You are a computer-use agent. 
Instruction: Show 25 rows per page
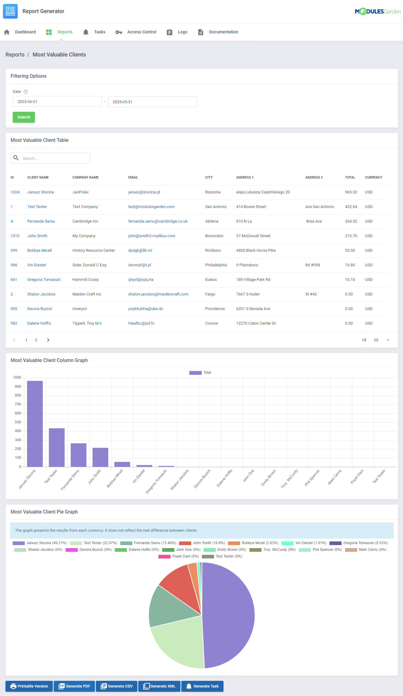tap(376, 340)
